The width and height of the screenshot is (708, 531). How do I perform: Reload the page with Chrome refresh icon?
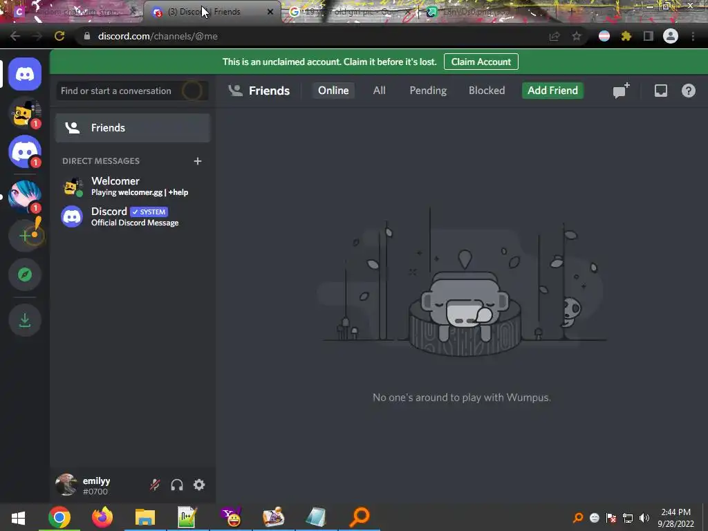[x=59, y=36]
